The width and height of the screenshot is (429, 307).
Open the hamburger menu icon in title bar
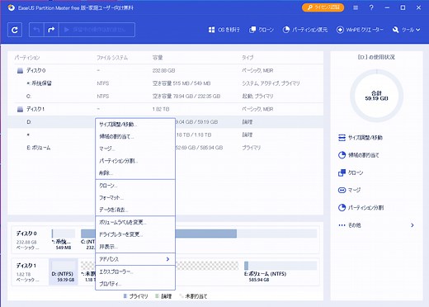pyautogui.click(x=356, y=7)
